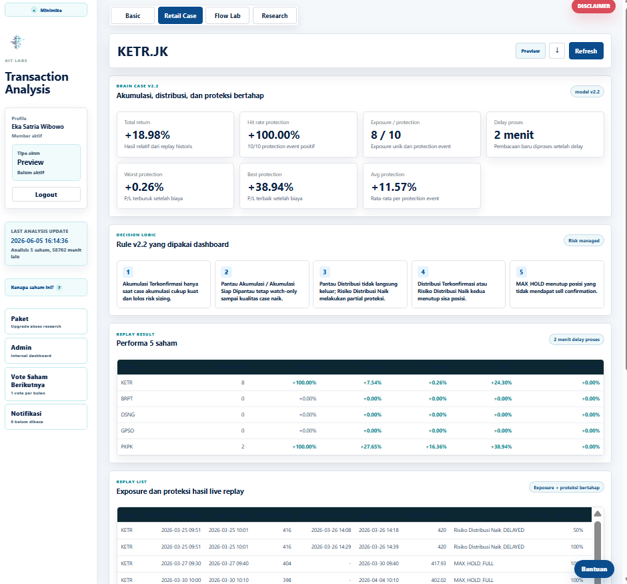Click the +24.30% cell in KETR row

501,383
